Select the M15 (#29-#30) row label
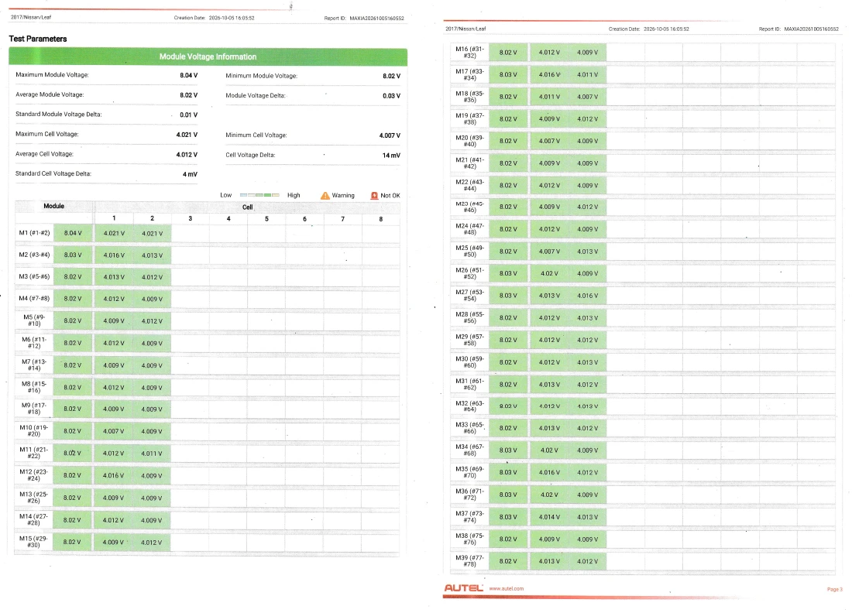Screen dimensions: 852x613 click(33, 542)
